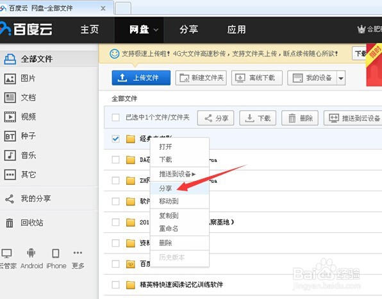Viewport: 382px width, 299px height.
Task: Open the 全部文件 icon in sidebar
Action: 10,59
